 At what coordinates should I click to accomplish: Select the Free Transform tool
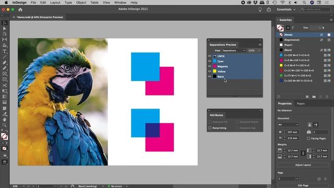5,91
